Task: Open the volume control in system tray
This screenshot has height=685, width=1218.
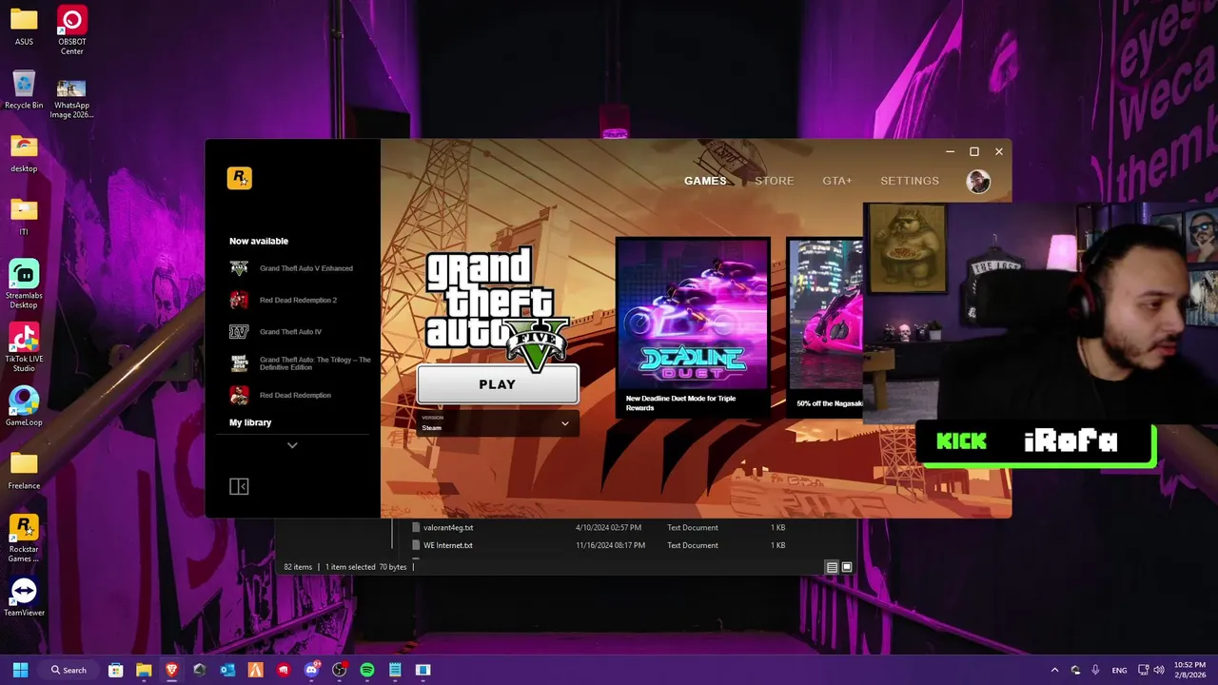Action: point(1159,670)
